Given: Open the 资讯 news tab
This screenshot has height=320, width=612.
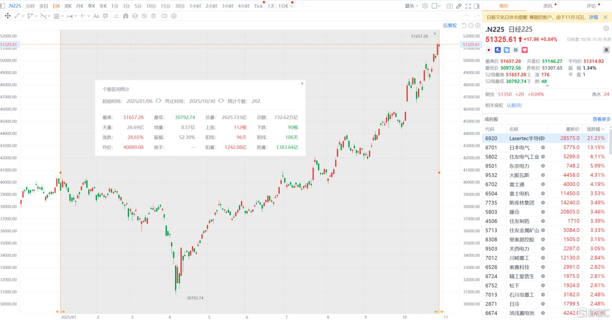Looking at the screenshot, I should (x=547, y=6).
